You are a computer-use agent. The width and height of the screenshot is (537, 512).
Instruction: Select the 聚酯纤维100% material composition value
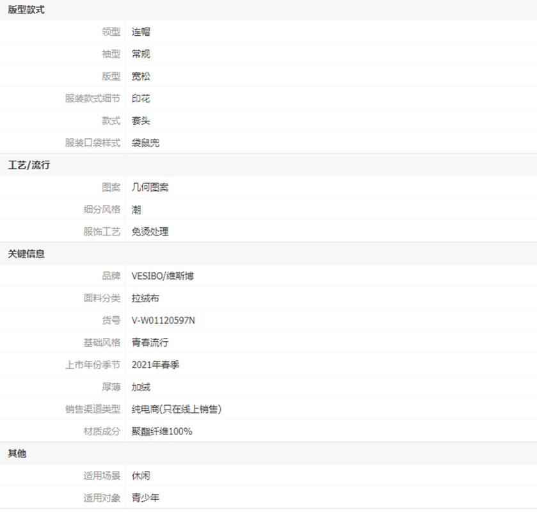162,431
